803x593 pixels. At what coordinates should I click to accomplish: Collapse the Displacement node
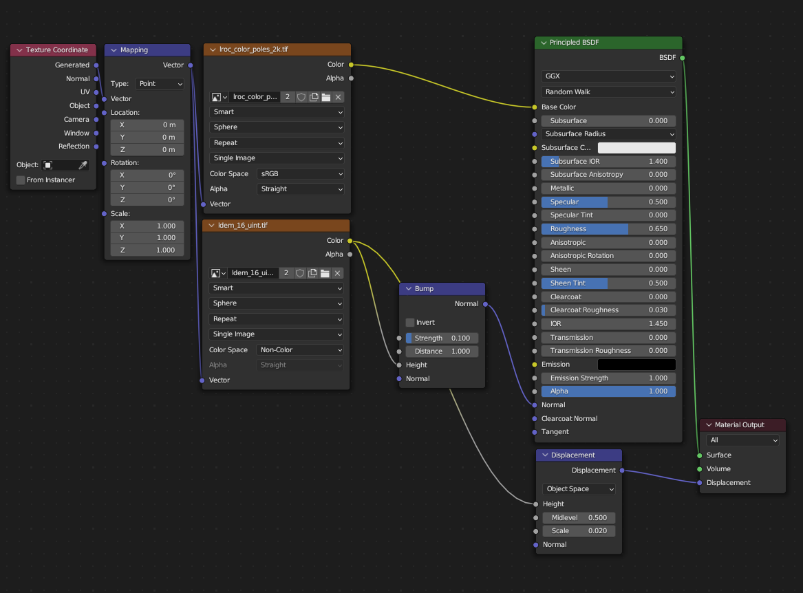546,455
